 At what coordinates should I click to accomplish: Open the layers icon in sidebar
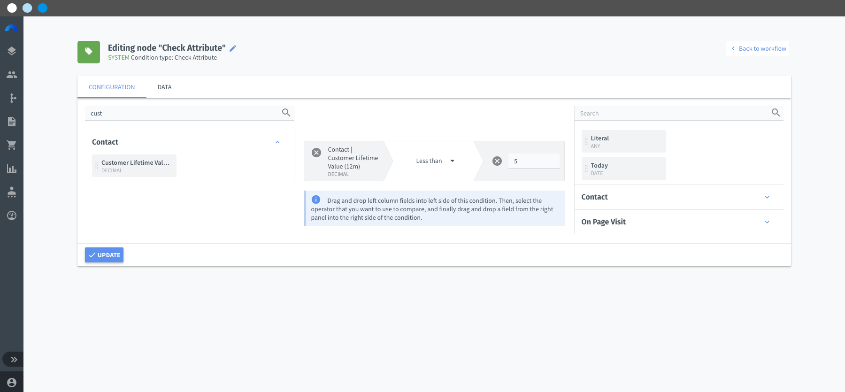click(x=12, y=51)
